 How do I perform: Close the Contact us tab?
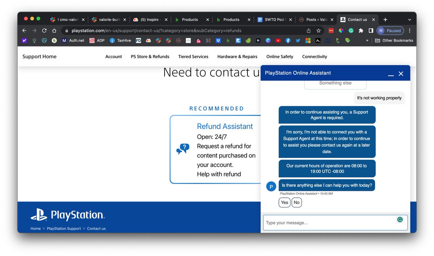tap(373, 20)
